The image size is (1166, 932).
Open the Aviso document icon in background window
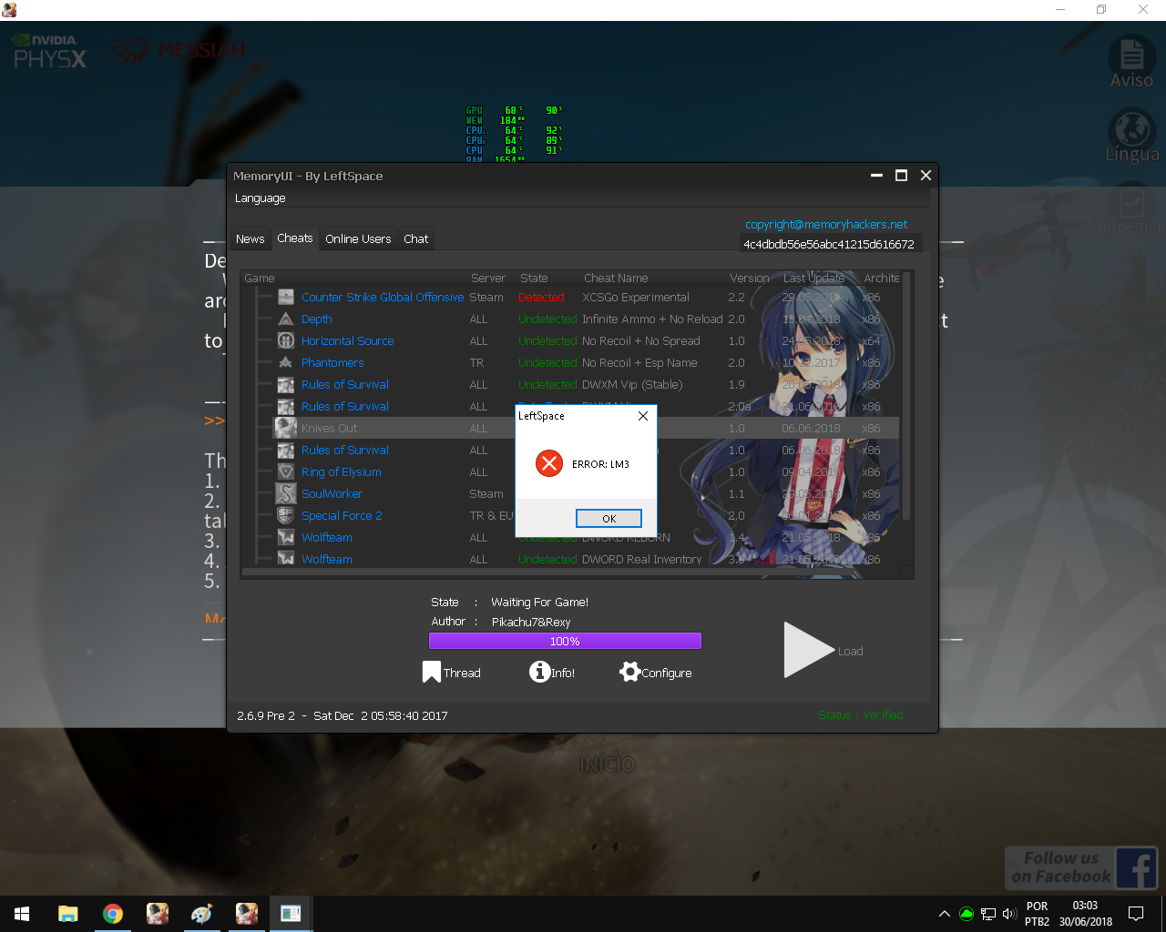[x=1131, y=56]
